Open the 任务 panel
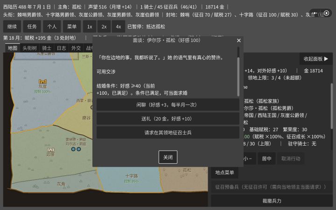This screenshot has width=336, height=210. (32, 27)
